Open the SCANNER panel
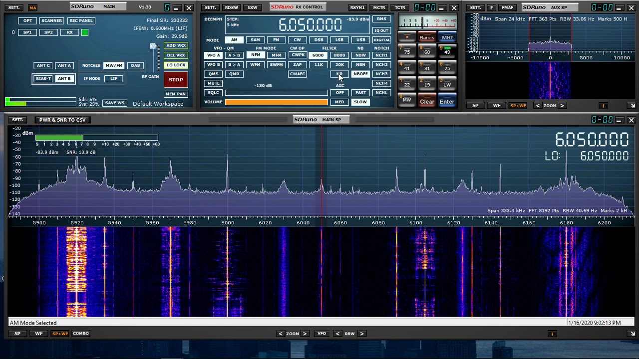This screenshot has height=359, width=639. tap(51, 20)
